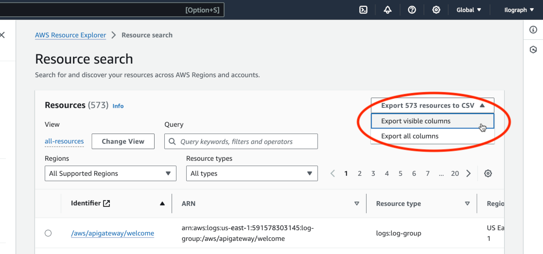Image resolution: width=543 pixels, height=254 pixels.
Task: Open table preferences gear icon
Action: tap(488, 173)
